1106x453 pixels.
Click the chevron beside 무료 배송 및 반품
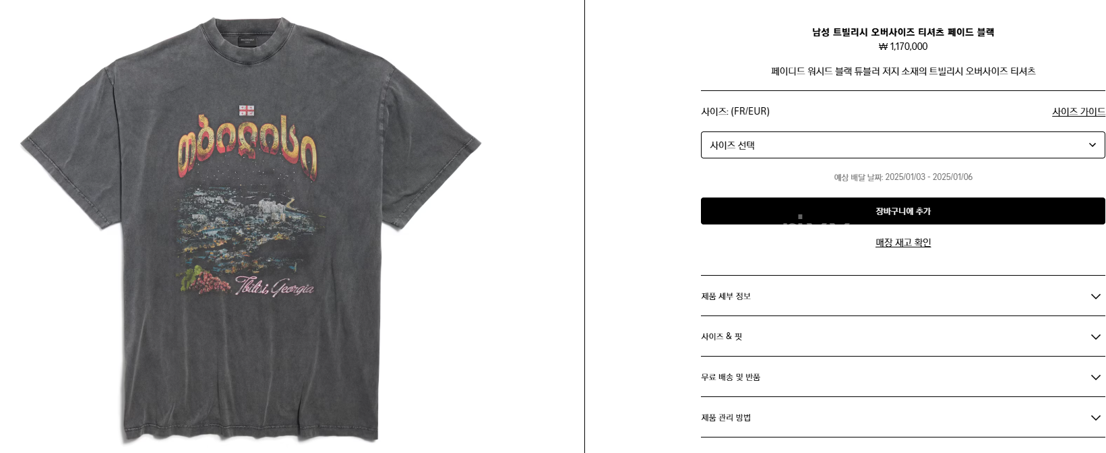pos(1095,377)
